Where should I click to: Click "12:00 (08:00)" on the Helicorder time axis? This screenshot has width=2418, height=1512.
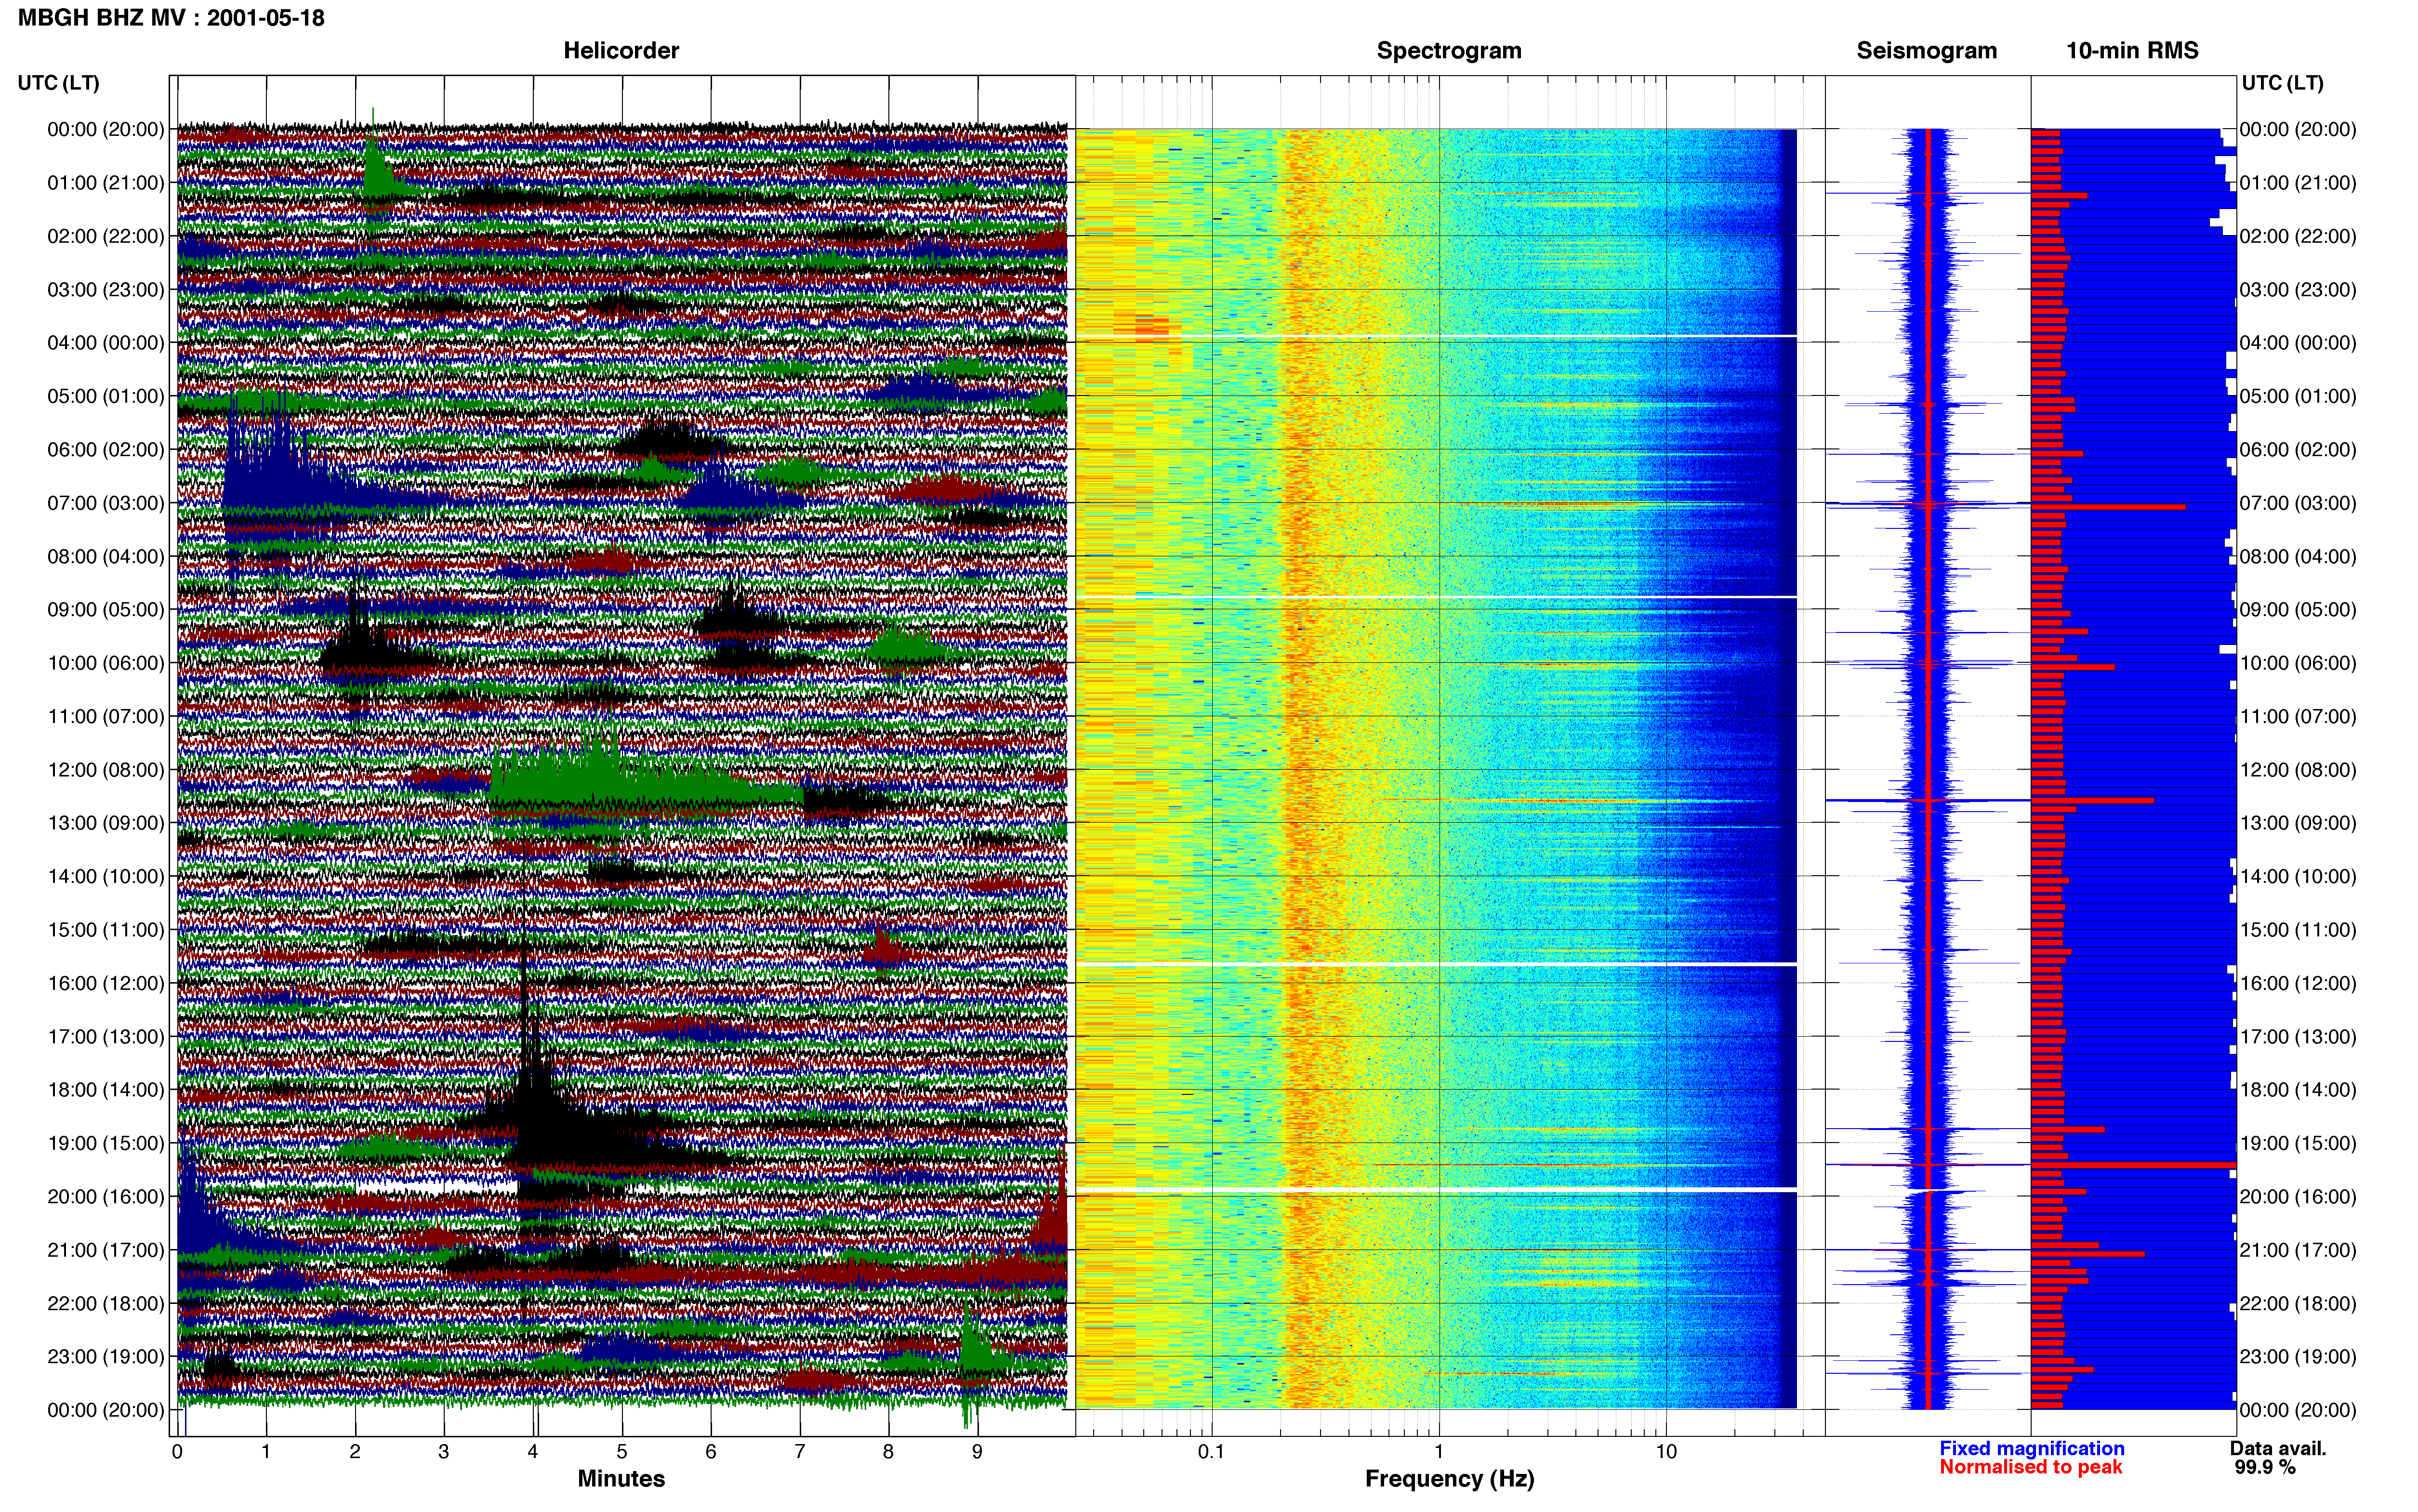pos(106,770)
